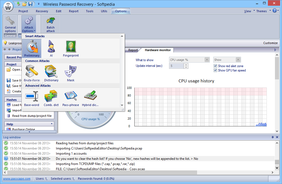The width and height of the screenshot is (282, 184).
Task: Save project with floppy disk icon
Action: click(x=30, y=4)
